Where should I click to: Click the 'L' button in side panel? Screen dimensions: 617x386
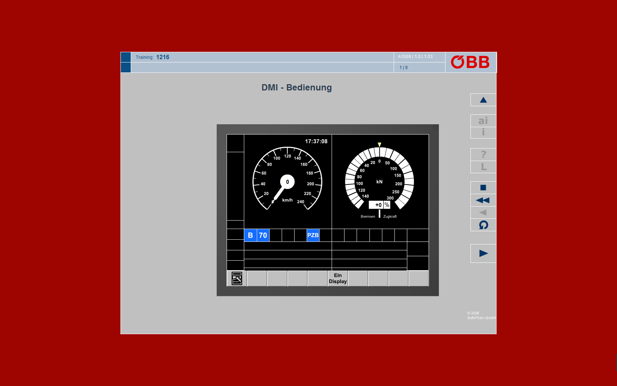coord(483,167)
